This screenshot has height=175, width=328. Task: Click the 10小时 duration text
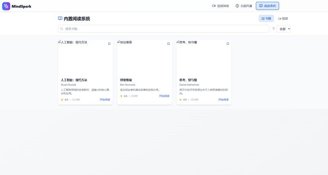click(x=194, y=100)
